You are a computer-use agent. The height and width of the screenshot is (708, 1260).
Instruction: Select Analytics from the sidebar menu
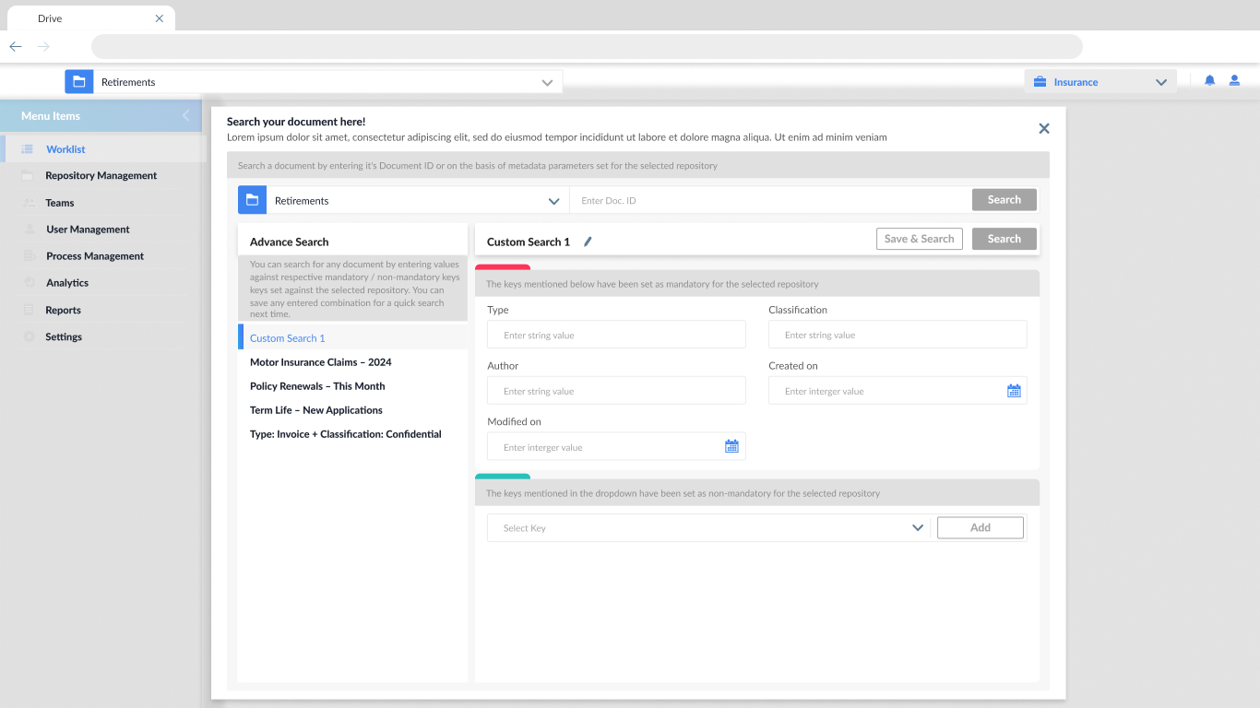67,283
